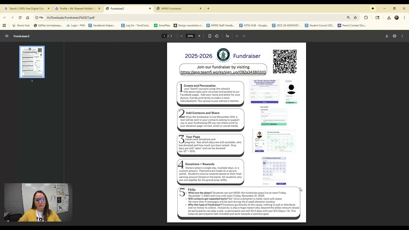Open Chrome downloads icon
Viewport: 409px width, 230px height.
389,18
